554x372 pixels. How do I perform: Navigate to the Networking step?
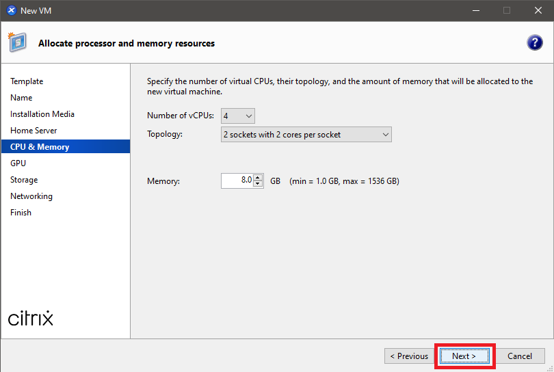click(31, 196)
